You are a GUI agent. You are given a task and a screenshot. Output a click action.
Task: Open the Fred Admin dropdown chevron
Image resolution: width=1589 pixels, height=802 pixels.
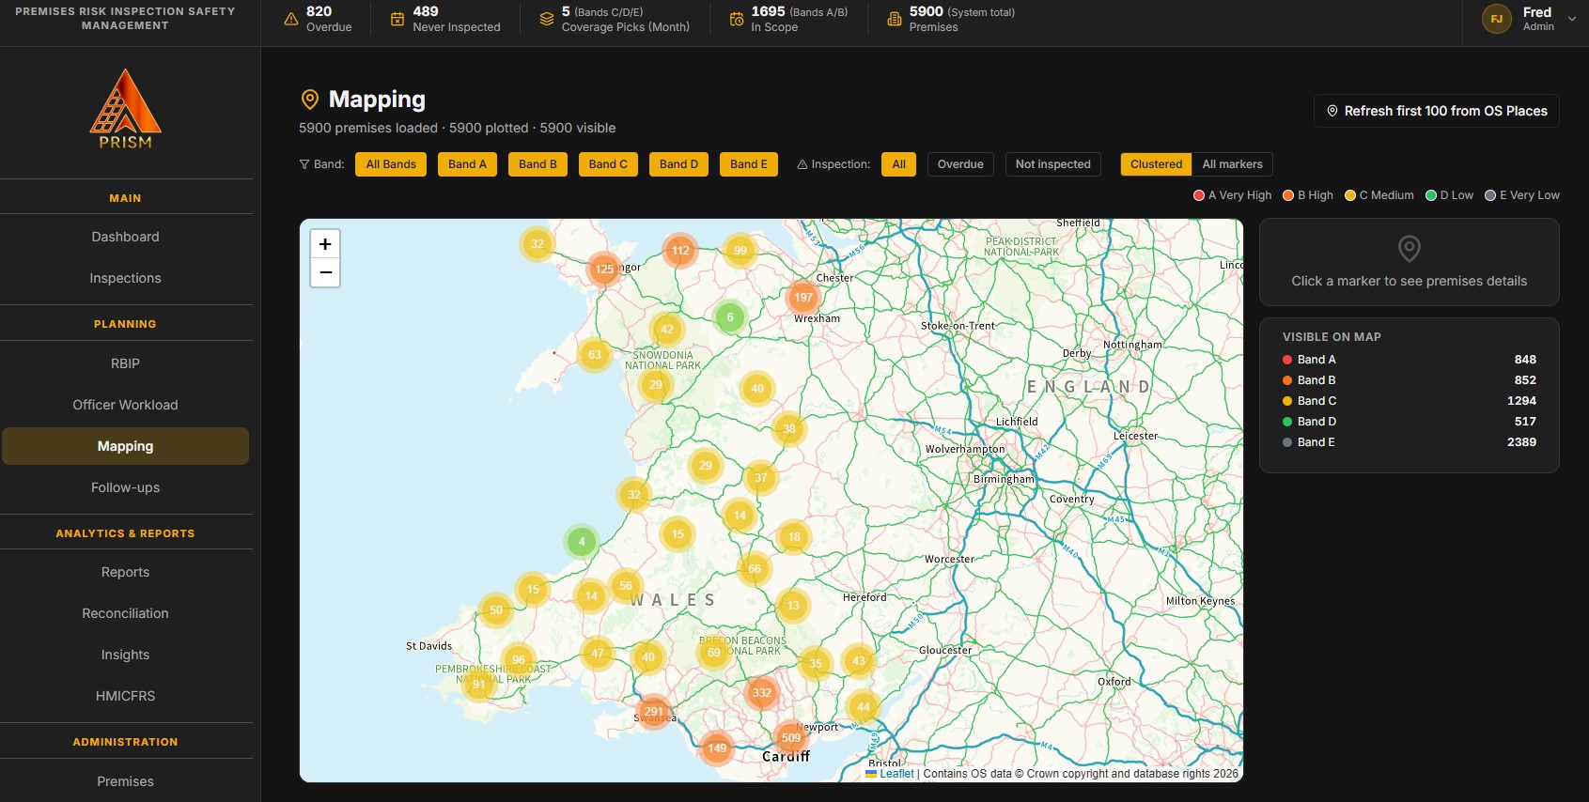[x=1572, y=19]
